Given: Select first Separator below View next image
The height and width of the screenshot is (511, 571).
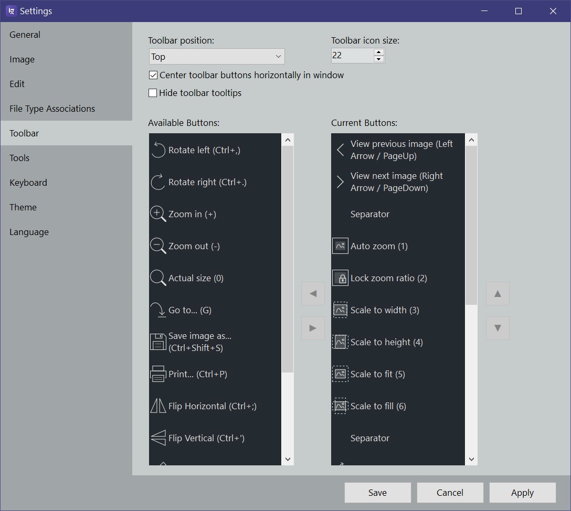Looking at the screenshot, I should [x=398, y=214].
